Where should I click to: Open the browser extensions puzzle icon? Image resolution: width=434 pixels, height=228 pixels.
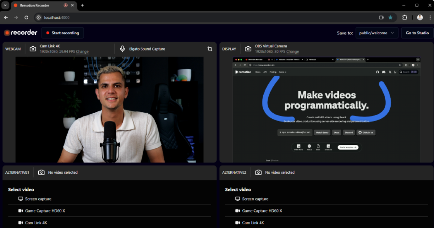(405, 17)
